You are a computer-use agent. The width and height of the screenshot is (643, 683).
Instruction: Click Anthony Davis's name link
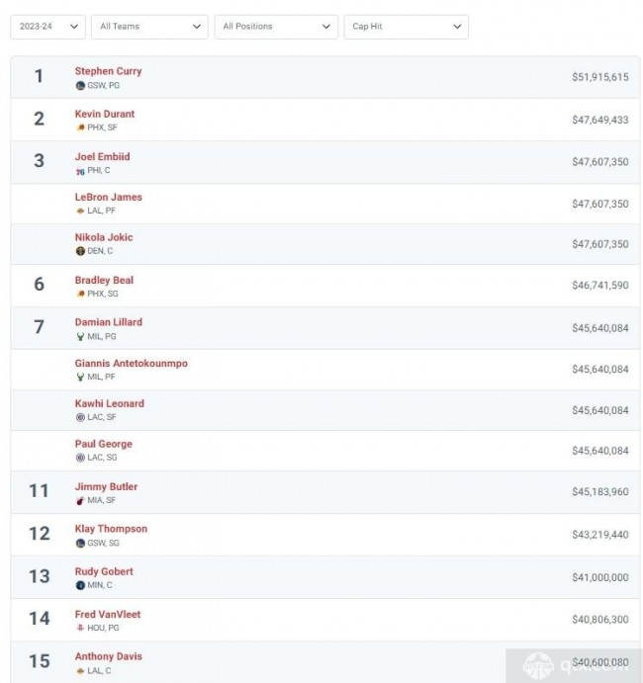click(x=108, y=657)
